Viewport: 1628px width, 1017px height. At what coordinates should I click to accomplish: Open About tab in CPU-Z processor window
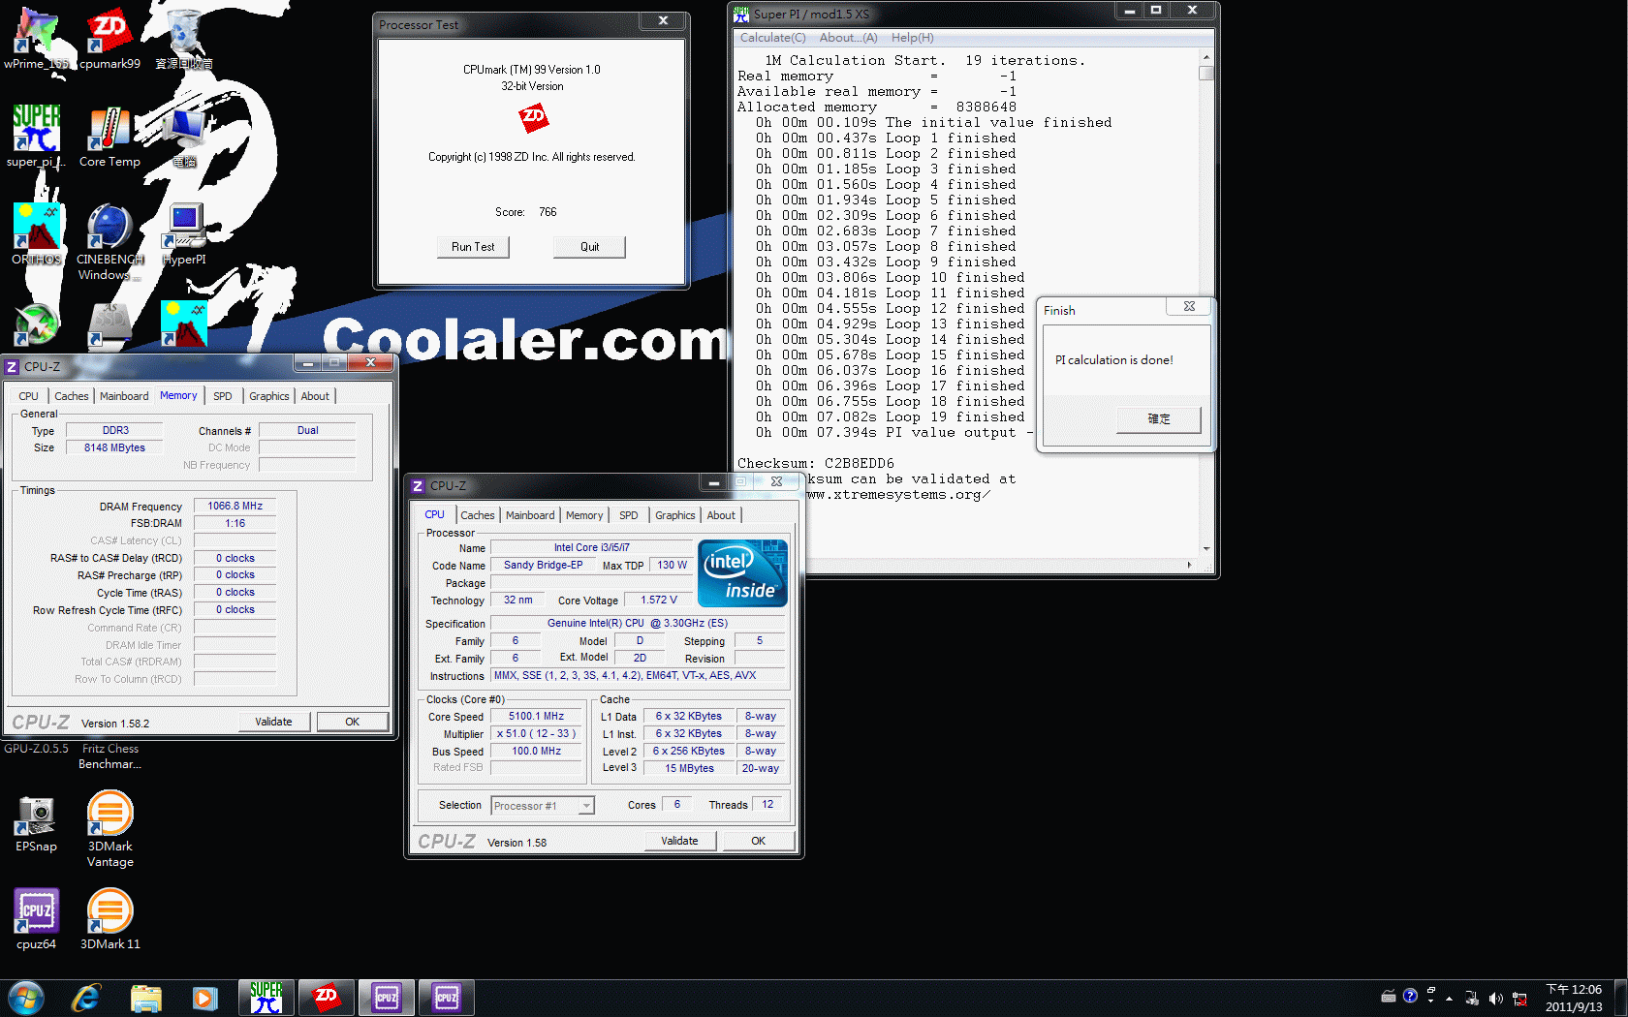721,515
